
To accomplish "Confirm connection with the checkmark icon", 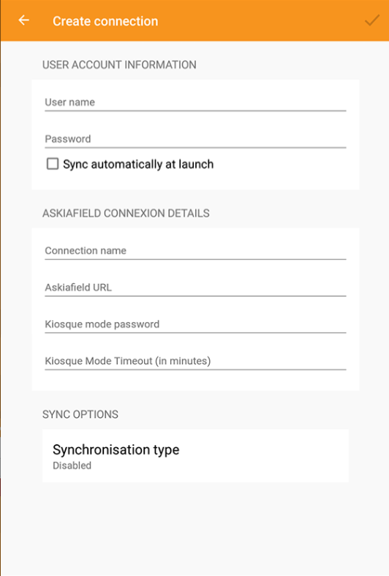I will click(x=371, y=20).
